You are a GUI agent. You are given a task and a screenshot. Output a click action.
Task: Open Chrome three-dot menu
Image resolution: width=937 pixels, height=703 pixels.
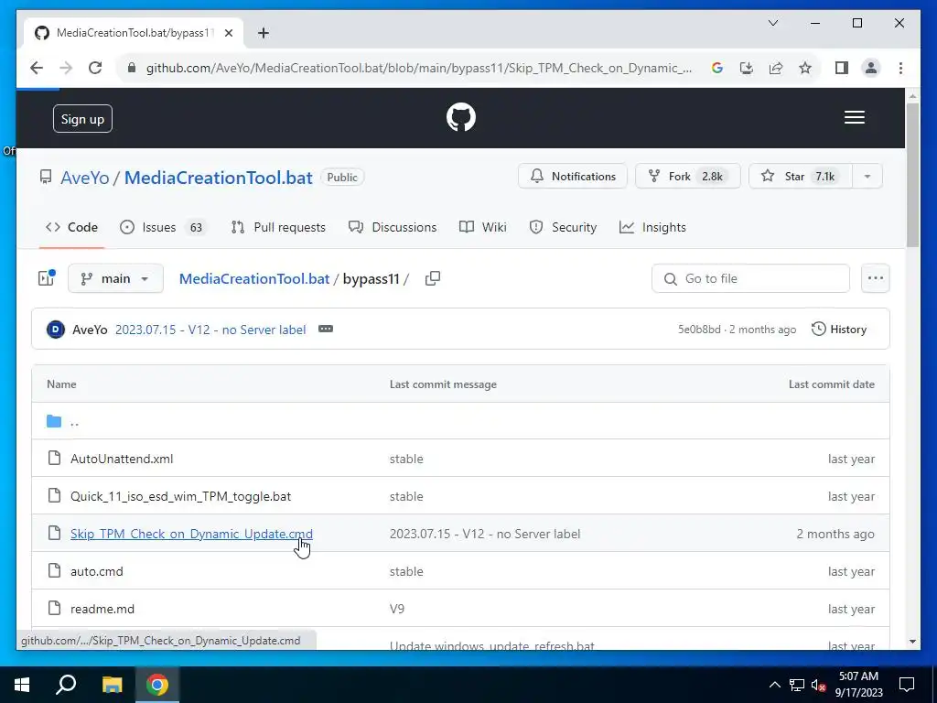coord(900,68)
